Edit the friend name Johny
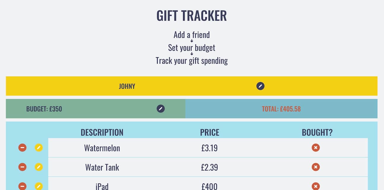The height and width of the screenshot is (190, 384). pyautogui.click(x=260, y=86)
